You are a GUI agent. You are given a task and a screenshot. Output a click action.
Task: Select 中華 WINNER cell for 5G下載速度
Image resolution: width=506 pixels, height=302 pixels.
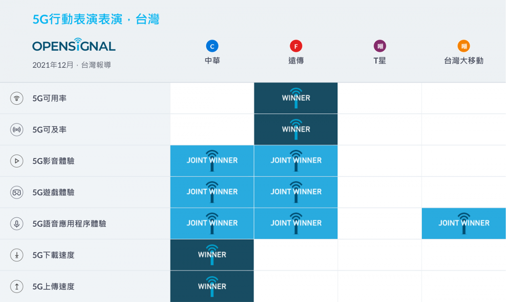pyautogui.click(x=212, y=255)
